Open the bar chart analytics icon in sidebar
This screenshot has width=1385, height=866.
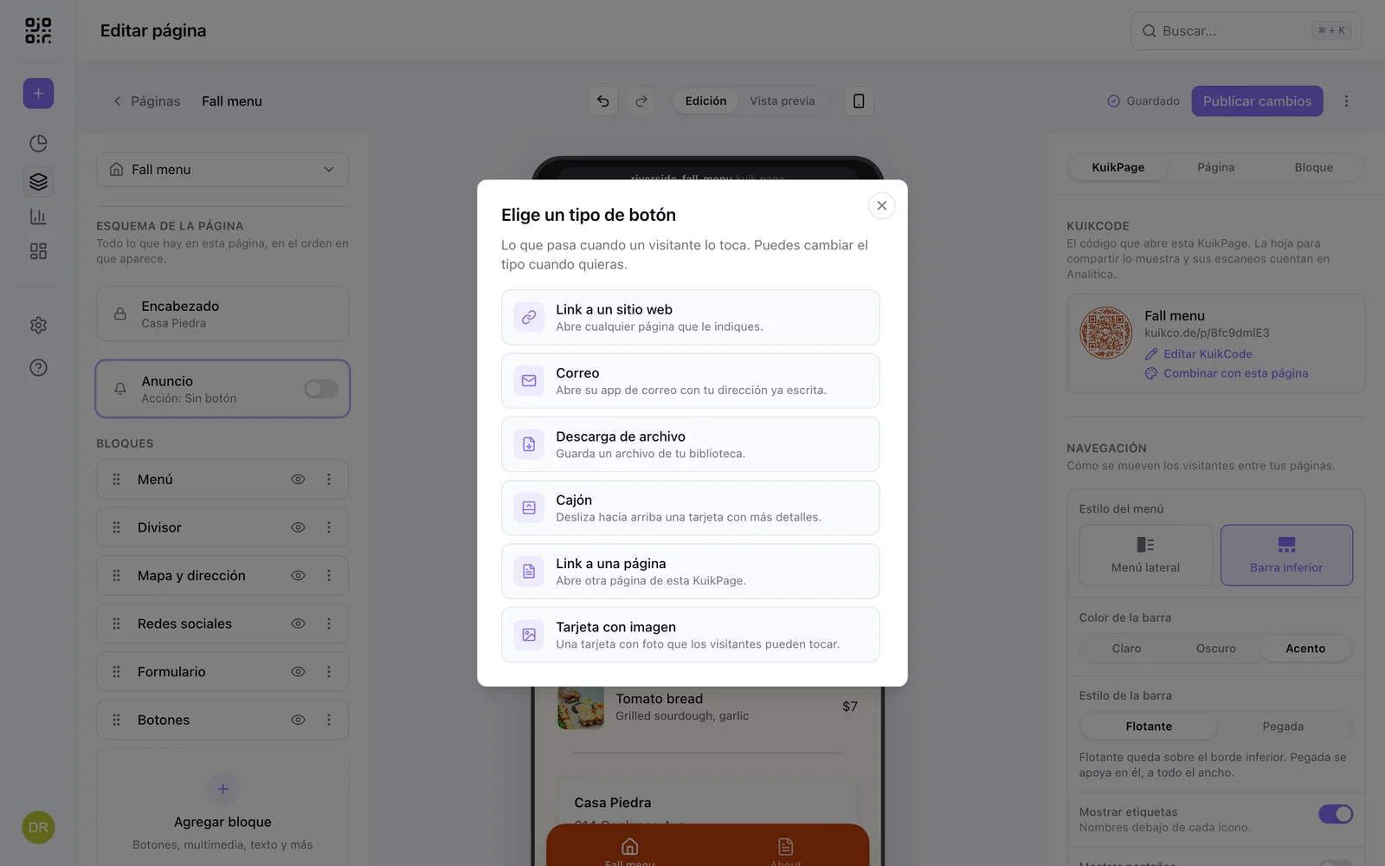coord(38,216)
